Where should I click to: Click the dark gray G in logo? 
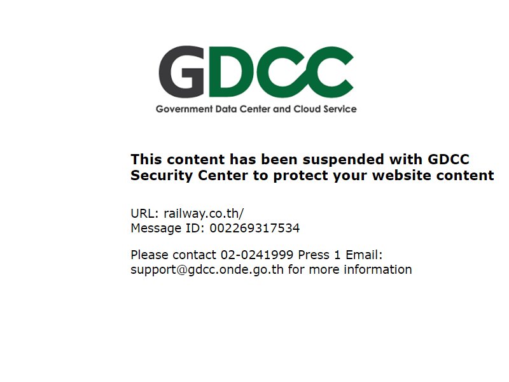coord(181,72)
